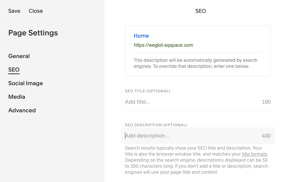Open the Advanced settings tab
The image size is (288, 182).
coord(22,110)
